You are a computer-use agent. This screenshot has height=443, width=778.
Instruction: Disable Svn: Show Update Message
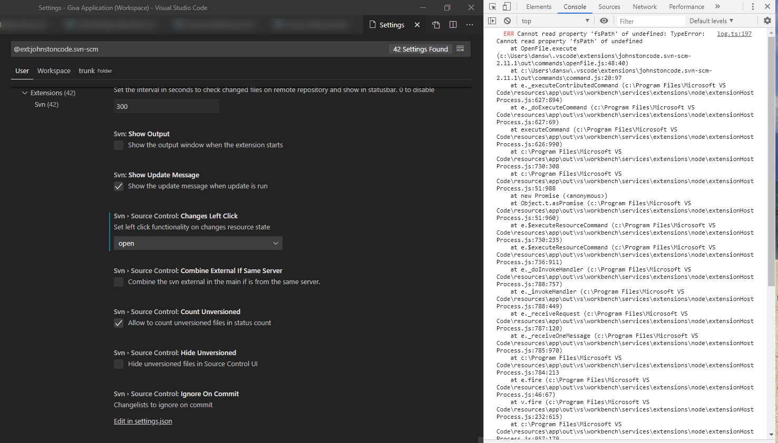[x=119, y=186]
